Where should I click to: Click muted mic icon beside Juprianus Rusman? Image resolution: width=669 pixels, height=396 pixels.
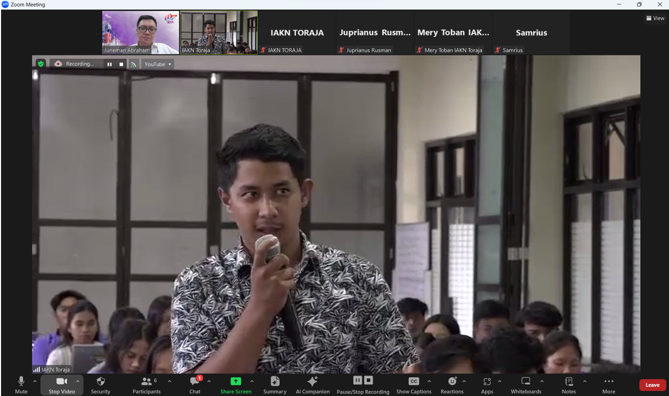pos(341,50)
